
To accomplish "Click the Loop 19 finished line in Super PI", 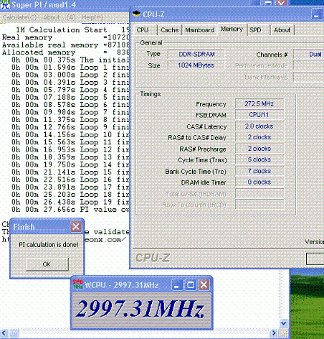I will [x=70, y=202].
